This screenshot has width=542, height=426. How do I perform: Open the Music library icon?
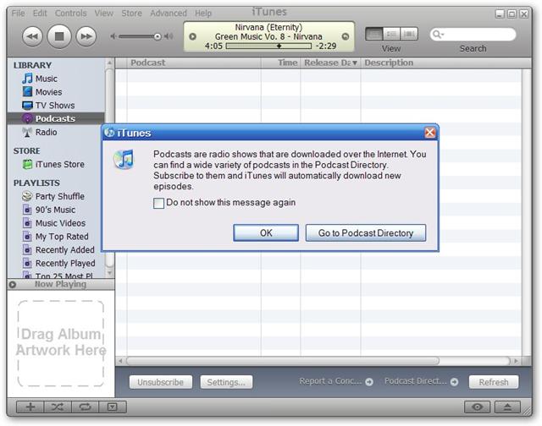coord(28,79)
